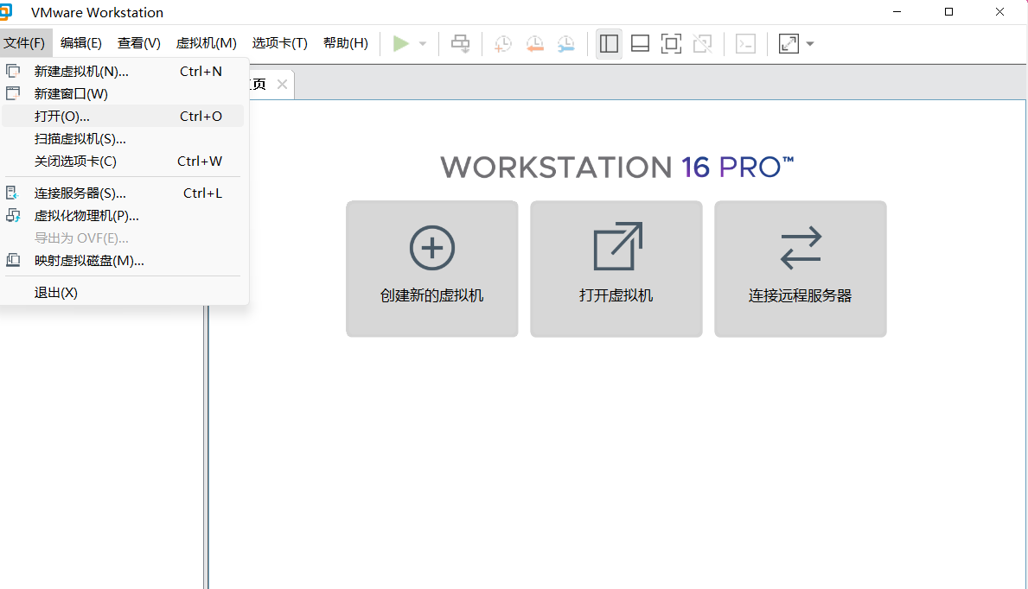Open the 虚拟机(M) menu
This screenshot has width=1028, height=589.
(x=207, y=43)
